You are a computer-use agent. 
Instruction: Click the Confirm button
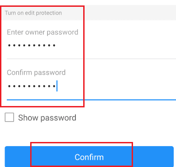[89, 157]
